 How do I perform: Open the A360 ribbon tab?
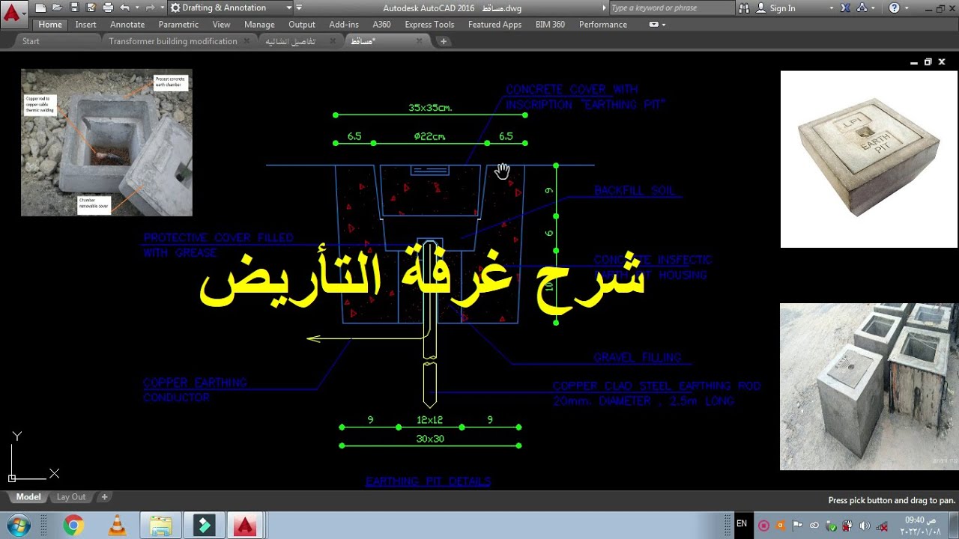[x=382, y=25]
